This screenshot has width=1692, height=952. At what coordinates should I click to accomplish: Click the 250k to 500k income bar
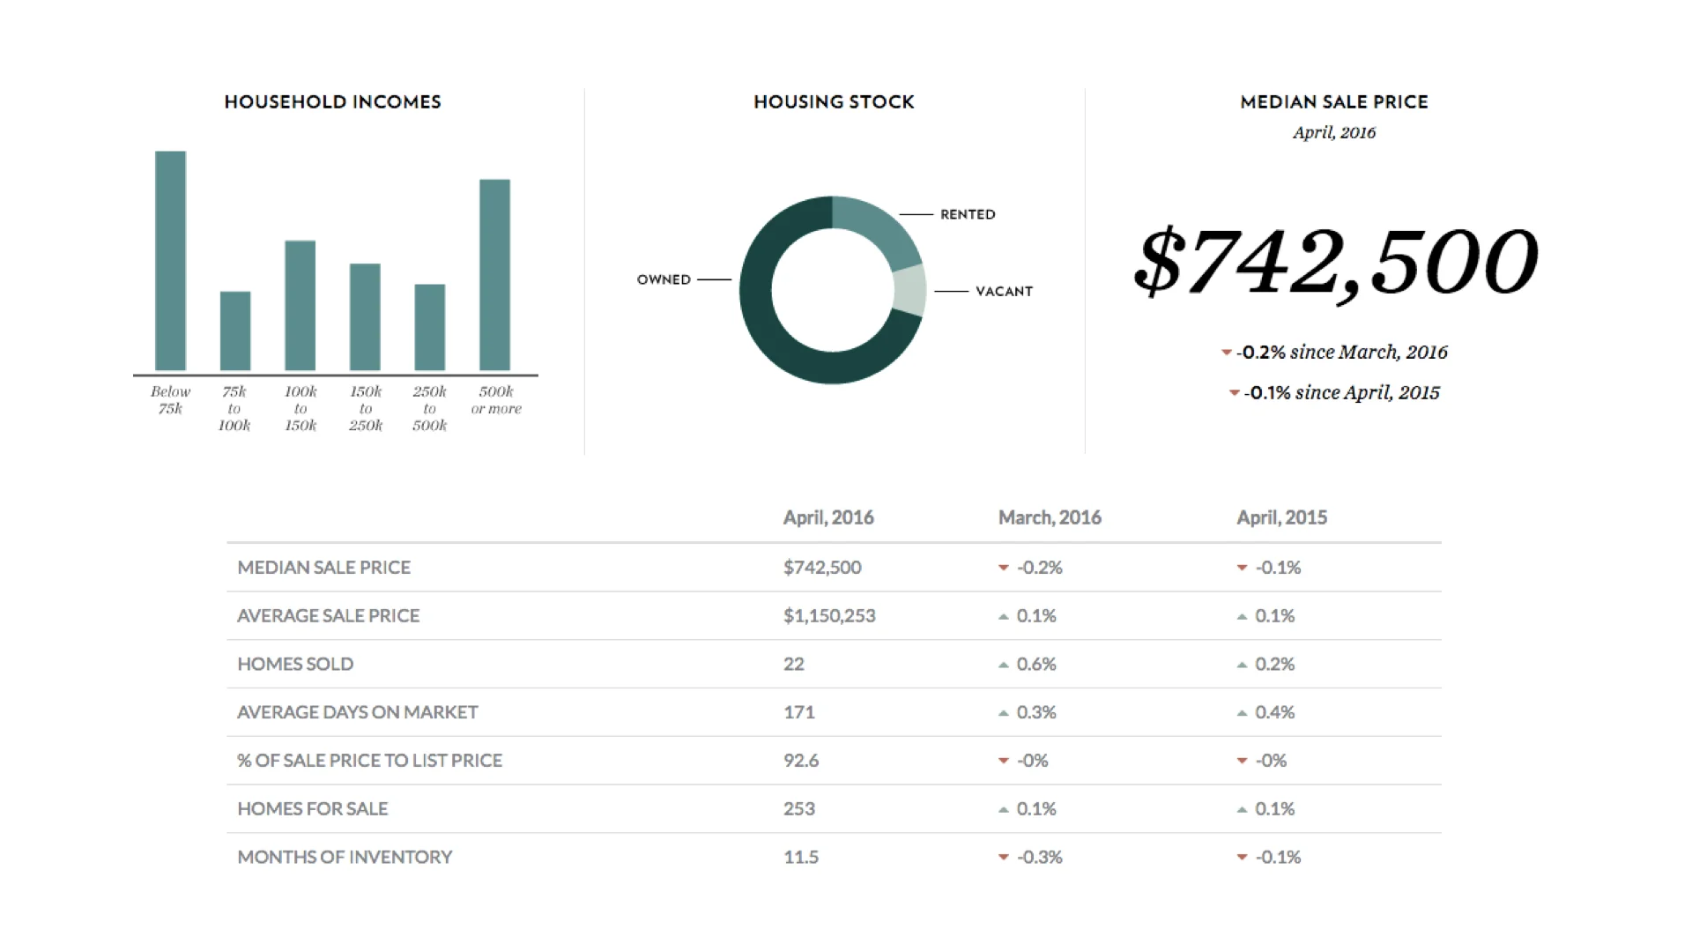429,327
